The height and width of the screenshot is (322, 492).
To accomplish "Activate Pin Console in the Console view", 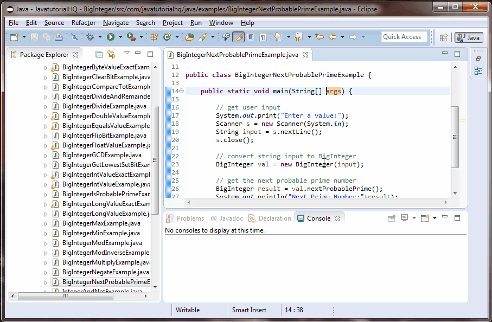I will click(391, 217).
